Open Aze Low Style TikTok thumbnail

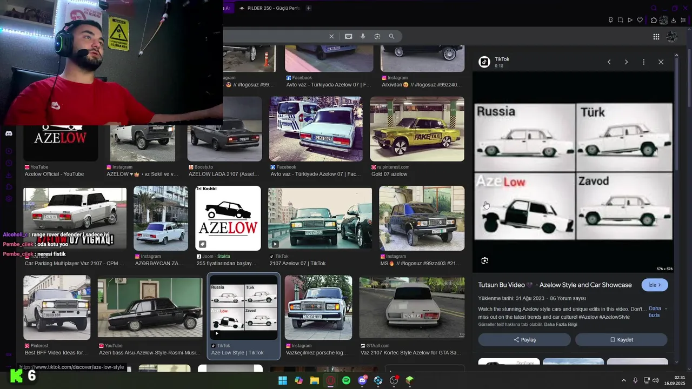244,307
